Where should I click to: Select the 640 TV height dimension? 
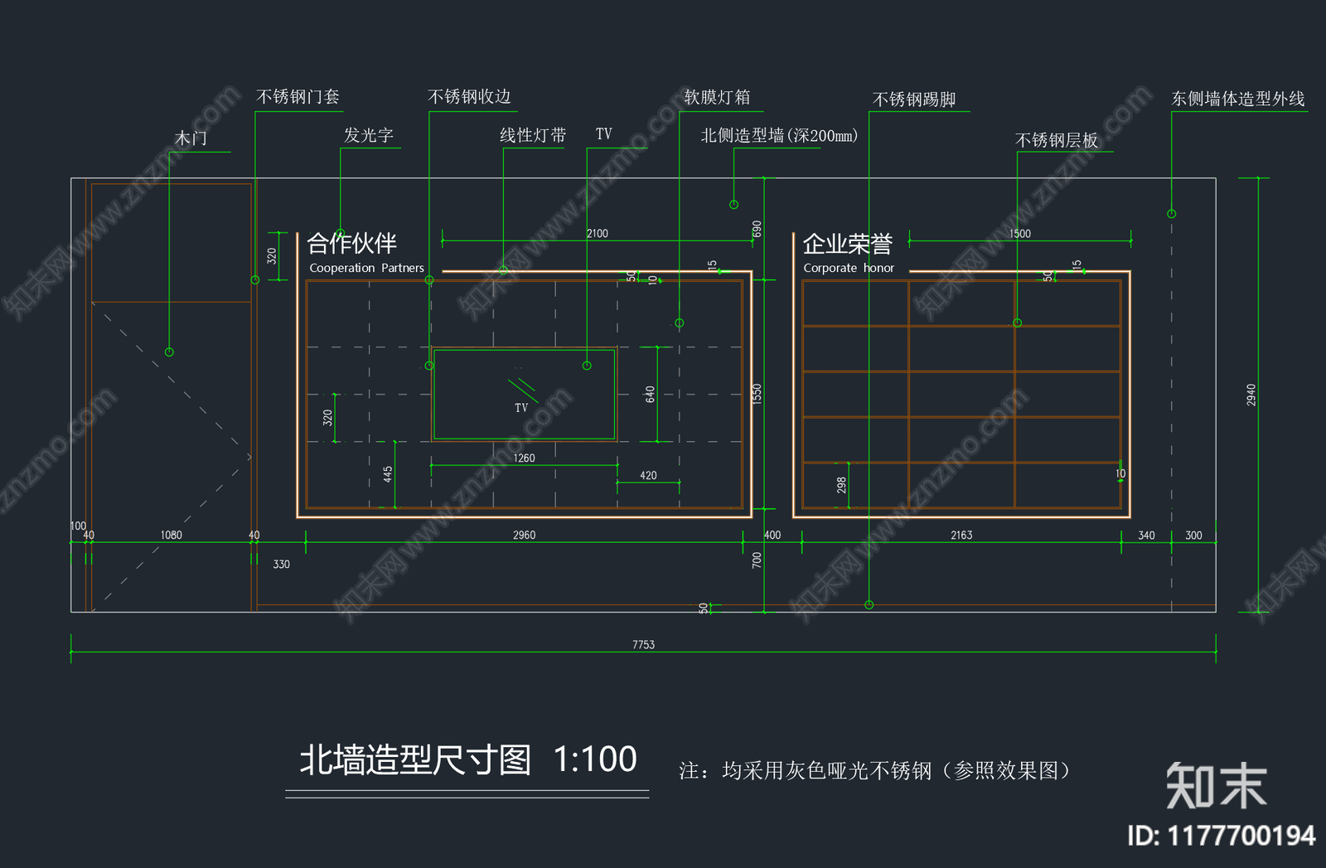pyautogui.click(x=650, y=395)
